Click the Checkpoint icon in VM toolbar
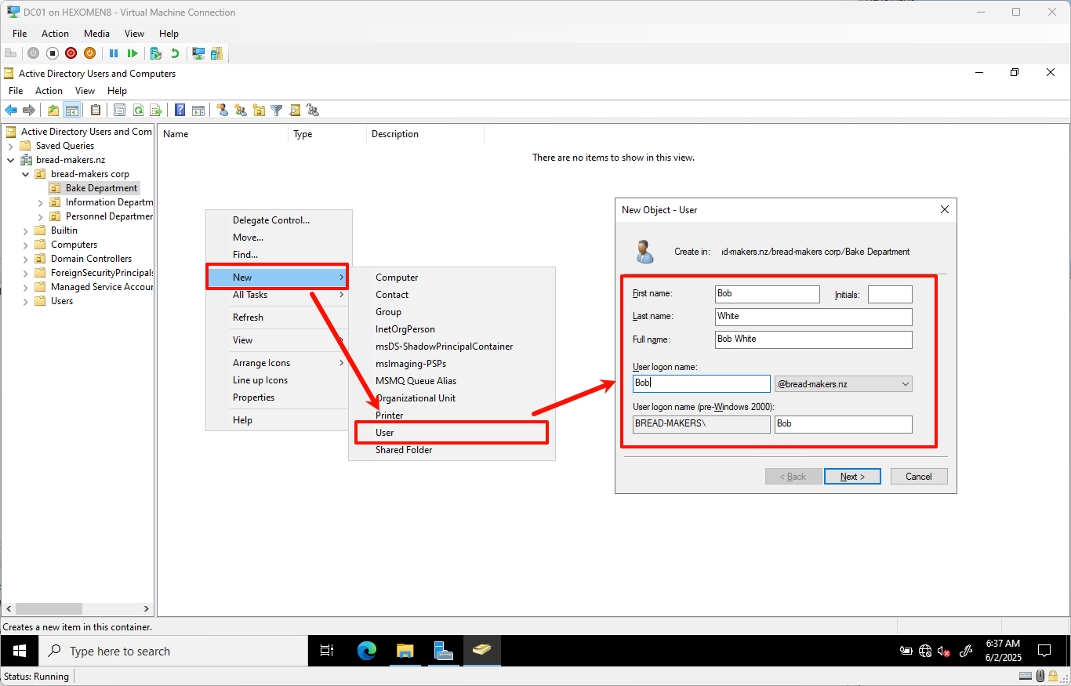 156,53
